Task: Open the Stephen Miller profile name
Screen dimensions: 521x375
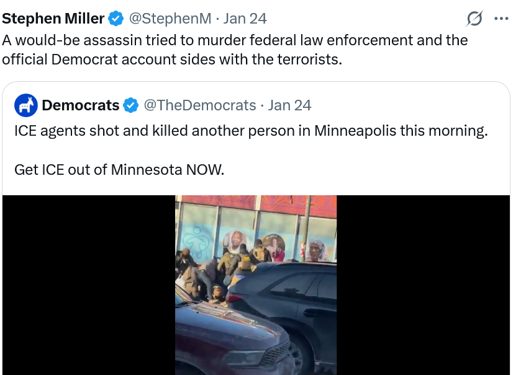Action: [53, 19]
